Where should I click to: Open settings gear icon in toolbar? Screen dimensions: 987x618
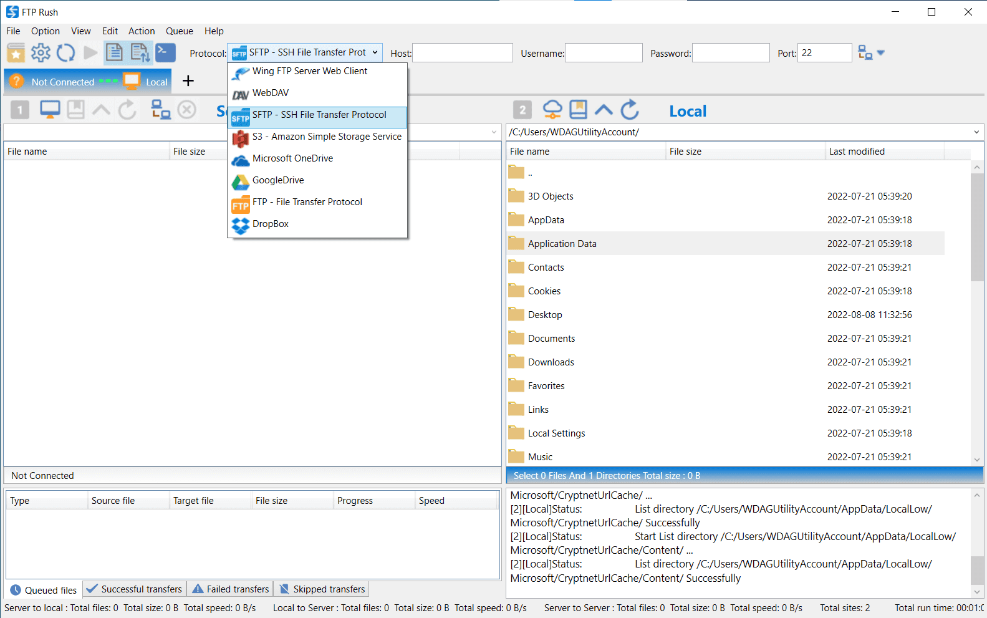point(41,53)
